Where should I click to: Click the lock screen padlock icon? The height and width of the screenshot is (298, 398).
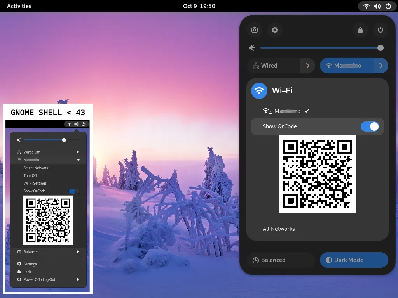(x=360, y=30)
